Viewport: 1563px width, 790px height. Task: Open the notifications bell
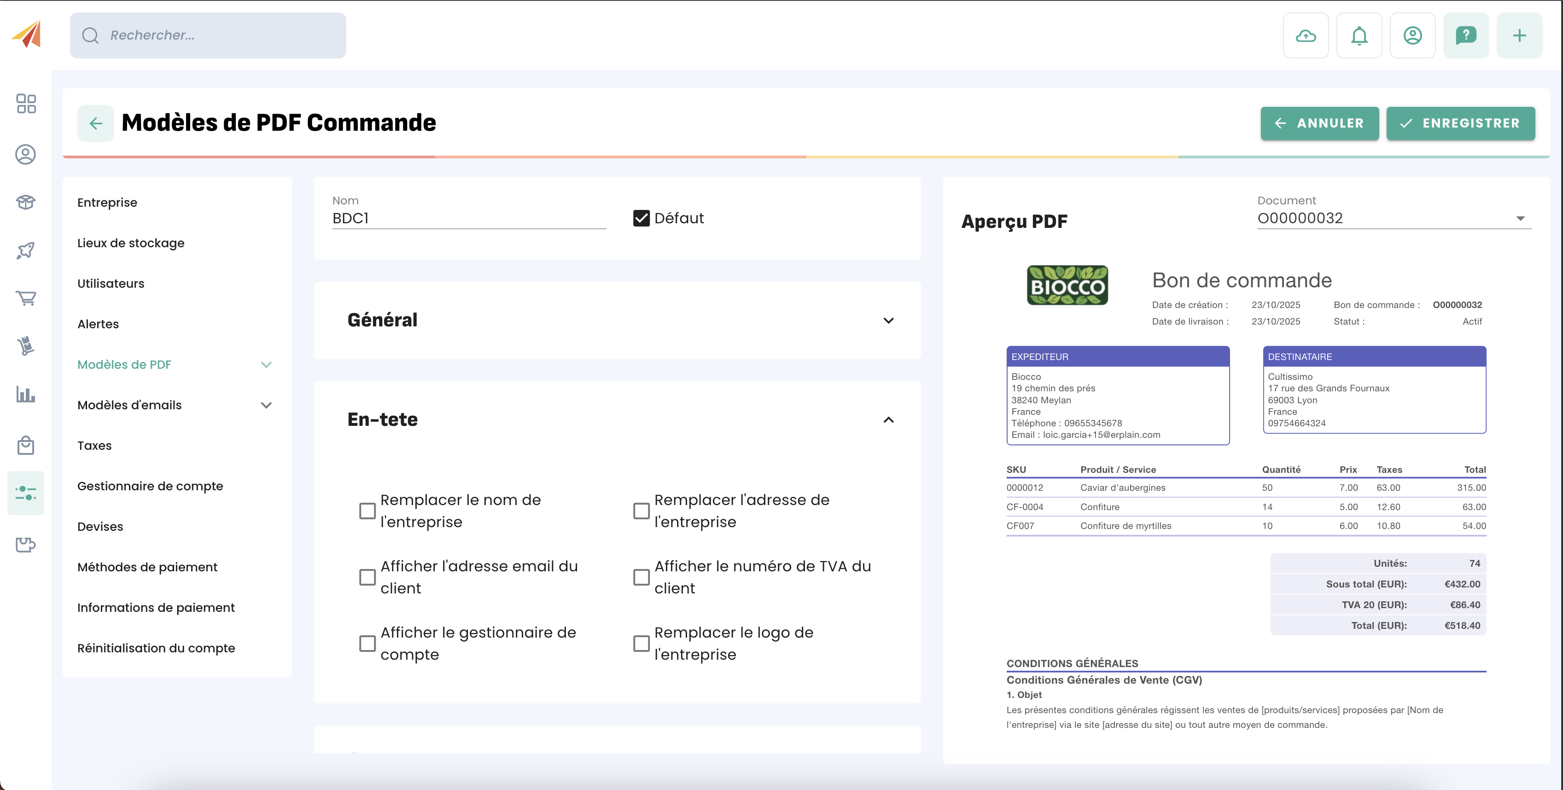click(1359, 36)
